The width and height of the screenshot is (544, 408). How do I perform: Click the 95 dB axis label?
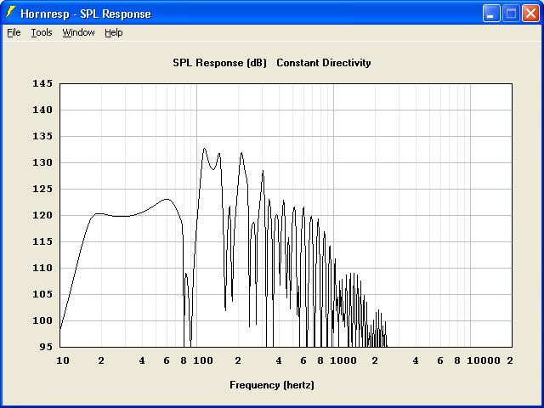click(46, 347)
